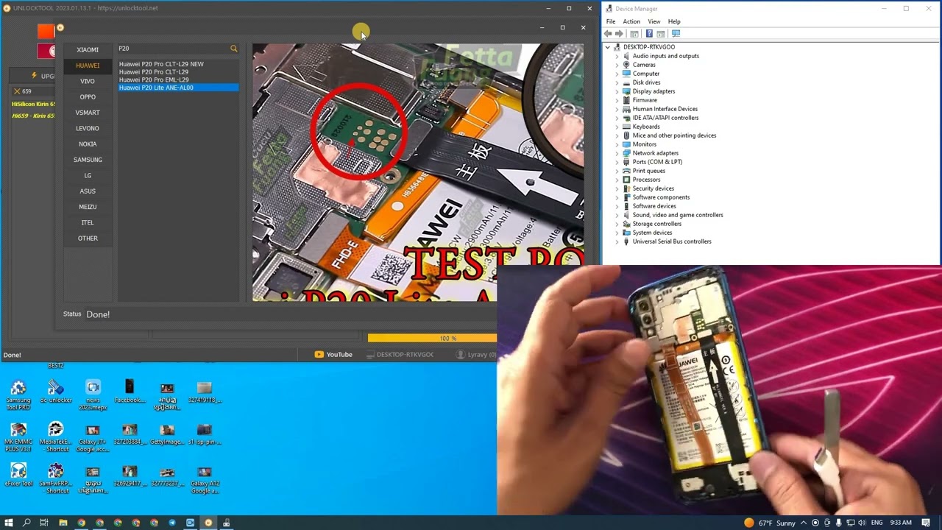
Task: Select Huawei P20 Lite ANE-AL00 model
Action: click(x=179, y=88)
